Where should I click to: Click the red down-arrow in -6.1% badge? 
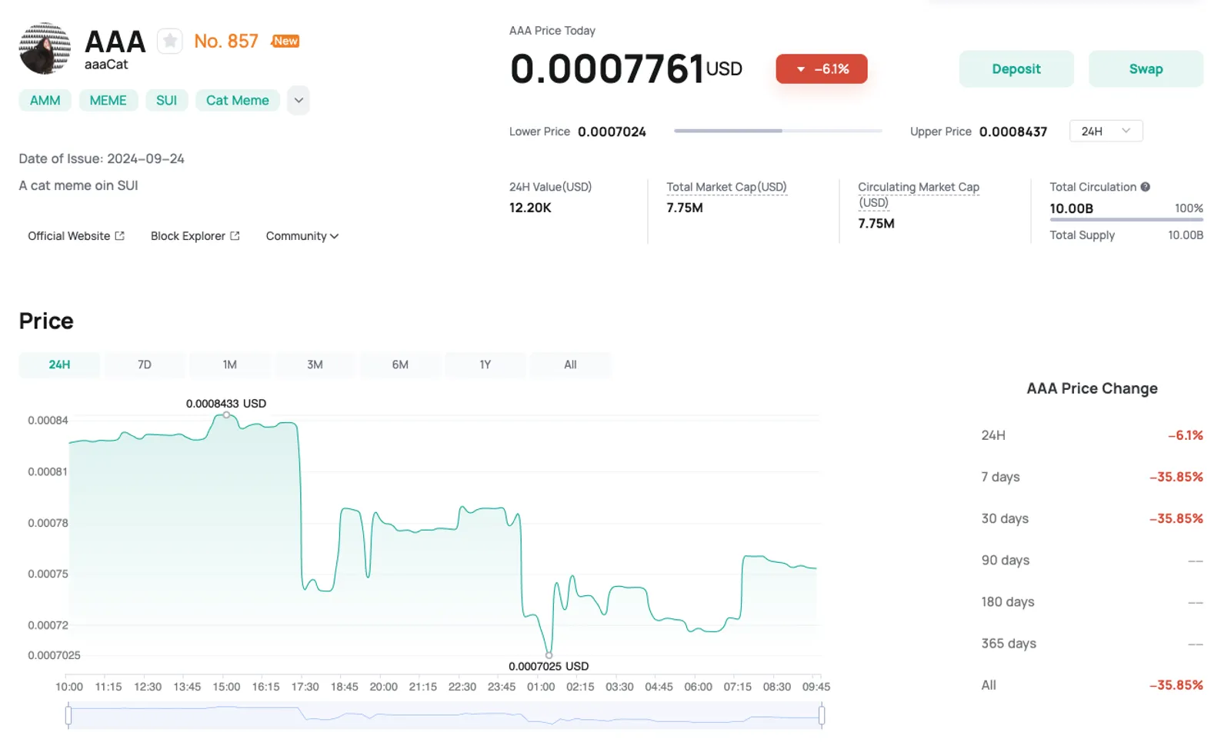[x=800, y=69]
